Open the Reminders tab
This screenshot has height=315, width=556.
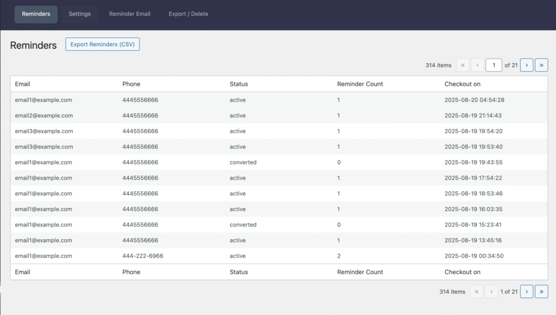pyautogui.click(x=36, y=14)
